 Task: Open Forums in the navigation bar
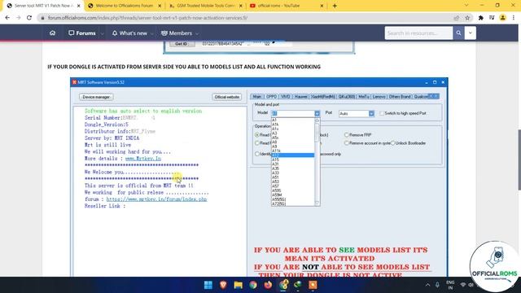pyautogui.click(x=82, y=33)
